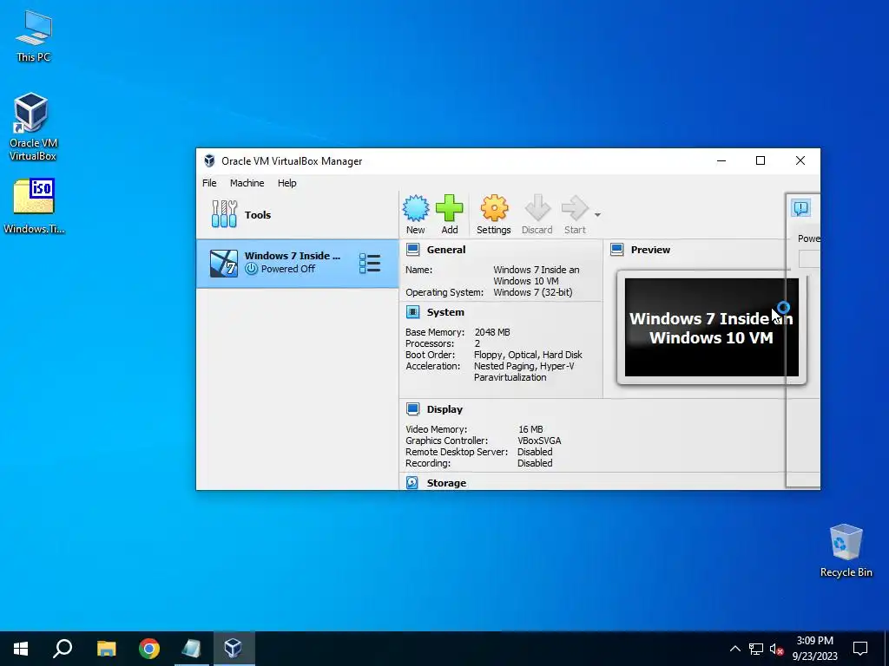Click the Operating System Windows 7 (32-bit) value
The height and width of the screenshot is (666, 889).
pyautogui.click(x=533, y=293)
